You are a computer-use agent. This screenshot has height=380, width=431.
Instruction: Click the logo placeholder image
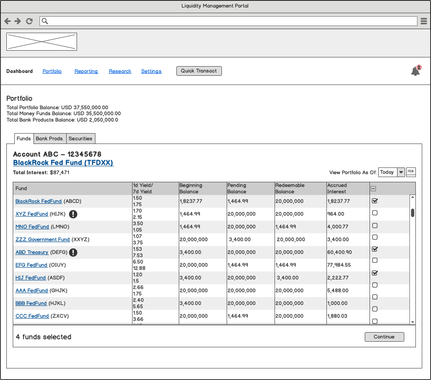tap(42, 42)
